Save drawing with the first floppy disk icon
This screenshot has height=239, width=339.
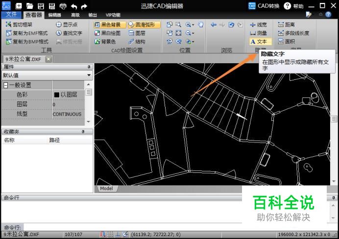point(41,6)
